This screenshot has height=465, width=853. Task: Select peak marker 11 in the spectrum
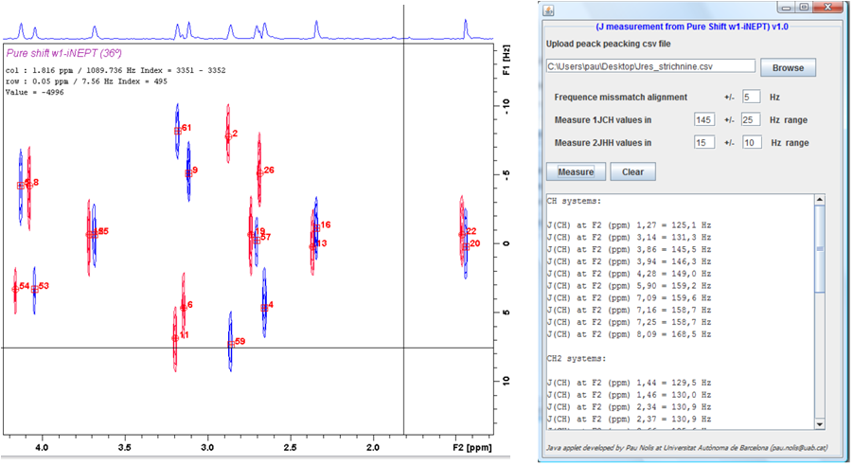pos(175,338)
